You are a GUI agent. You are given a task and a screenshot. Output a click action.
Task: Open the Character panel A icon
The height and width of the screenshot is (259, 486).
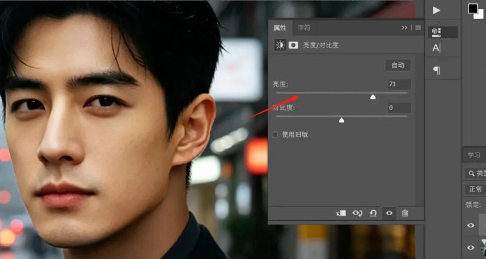[436, 48]
